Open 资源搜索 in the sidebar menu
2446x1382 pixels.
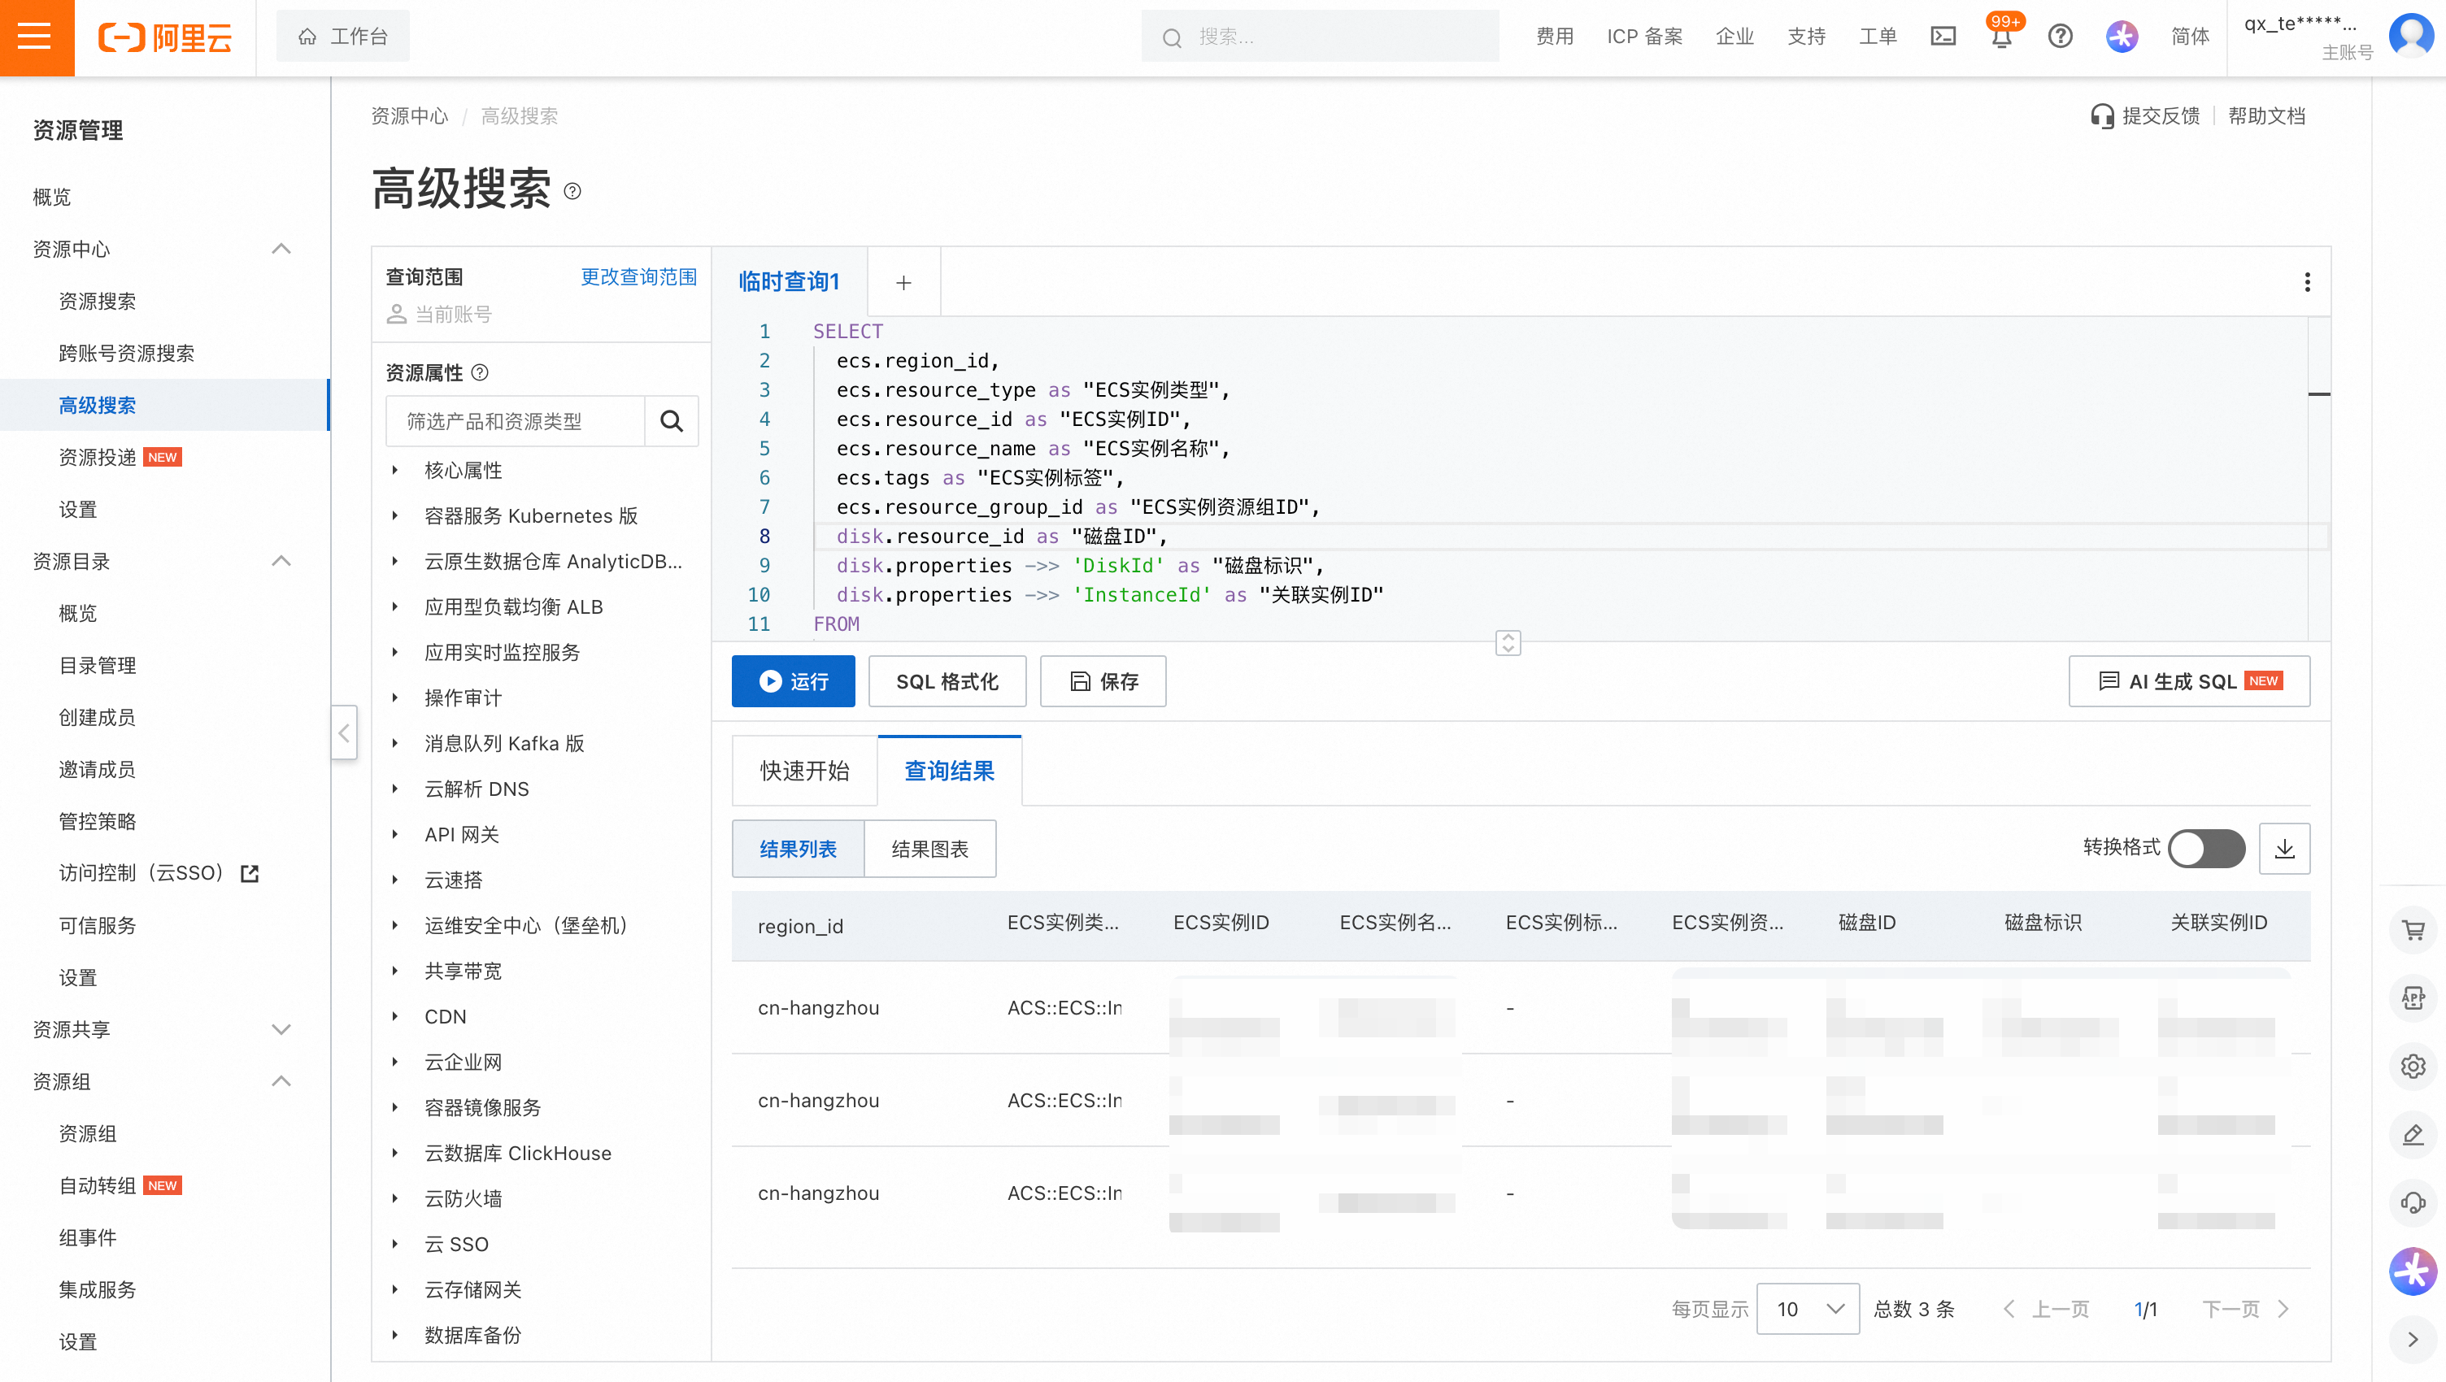pos(97,301)
